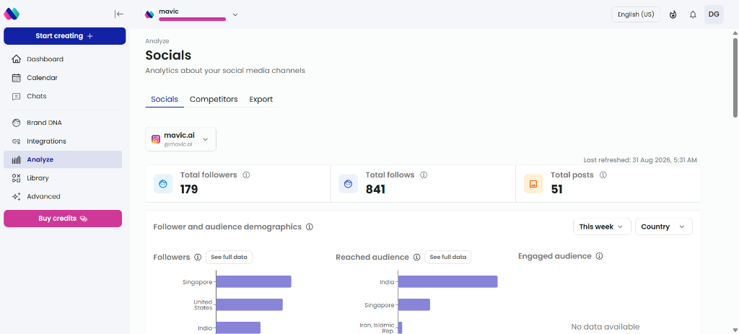Viewport: 739px width, 334px height.
Task: Switch to the Export tab
Action: 261,100
